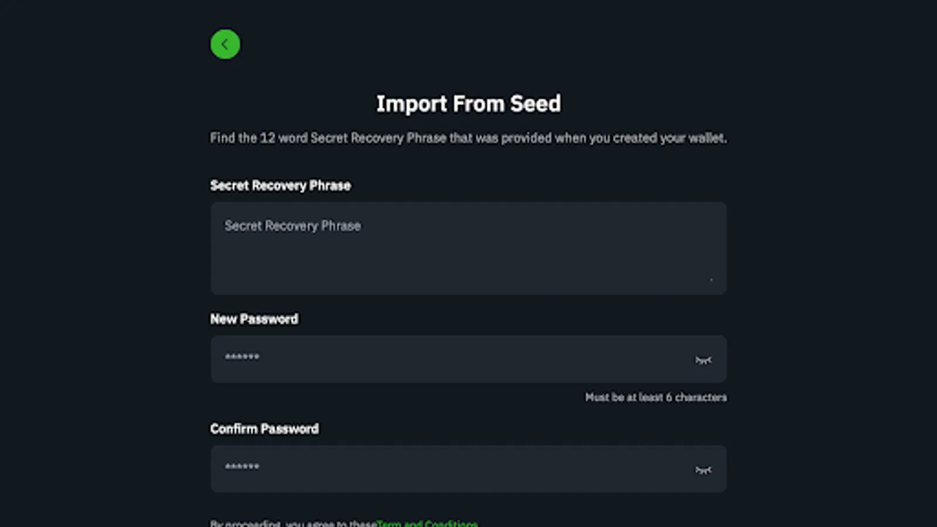Open the Term and Conditions link

click(428, 523)
